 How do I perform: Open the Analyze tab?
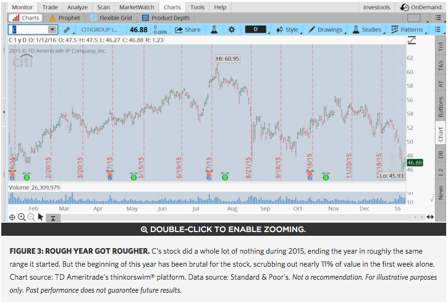coord(77,7)
